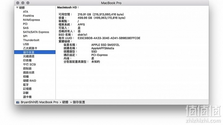This screenshot has width=223, height=125.
Task: Open 硬體 RAID in the sidebar
Action: [30, 80]
